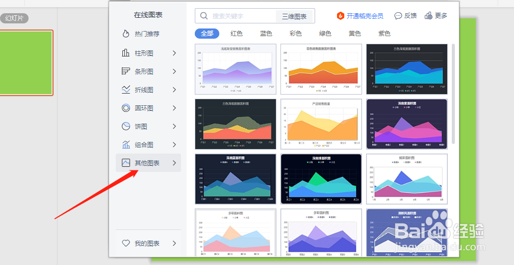Click the 三维图表 suggested keyword button
The image size is (514, 265).
click(x=294, y=16)
